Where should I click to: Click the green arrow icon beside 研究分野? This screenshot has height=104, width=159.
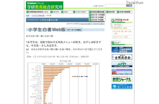click(107, 12)
